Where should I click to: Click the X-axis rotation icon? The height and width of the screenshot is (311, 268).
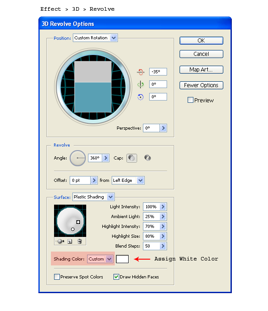(x=141, y=72)
